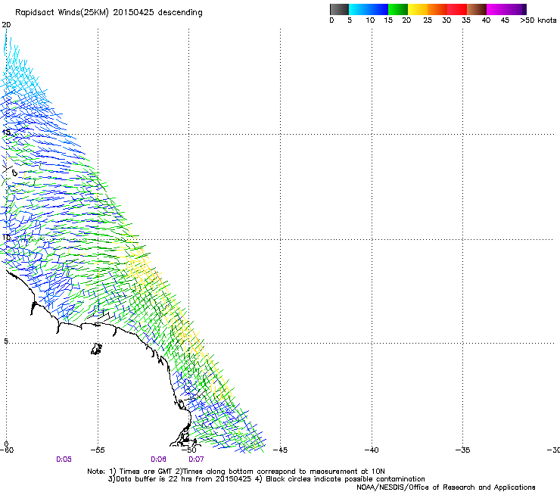
Task: Click the legend label '45'
Action: [x=505, y=20]
